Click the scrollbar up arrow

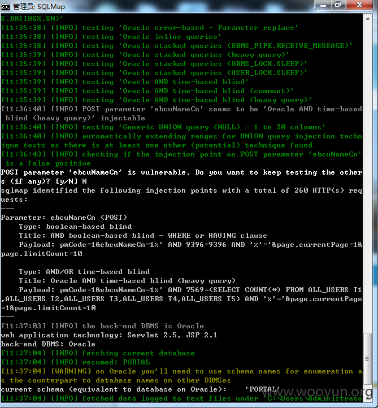(x=368, y=19)
